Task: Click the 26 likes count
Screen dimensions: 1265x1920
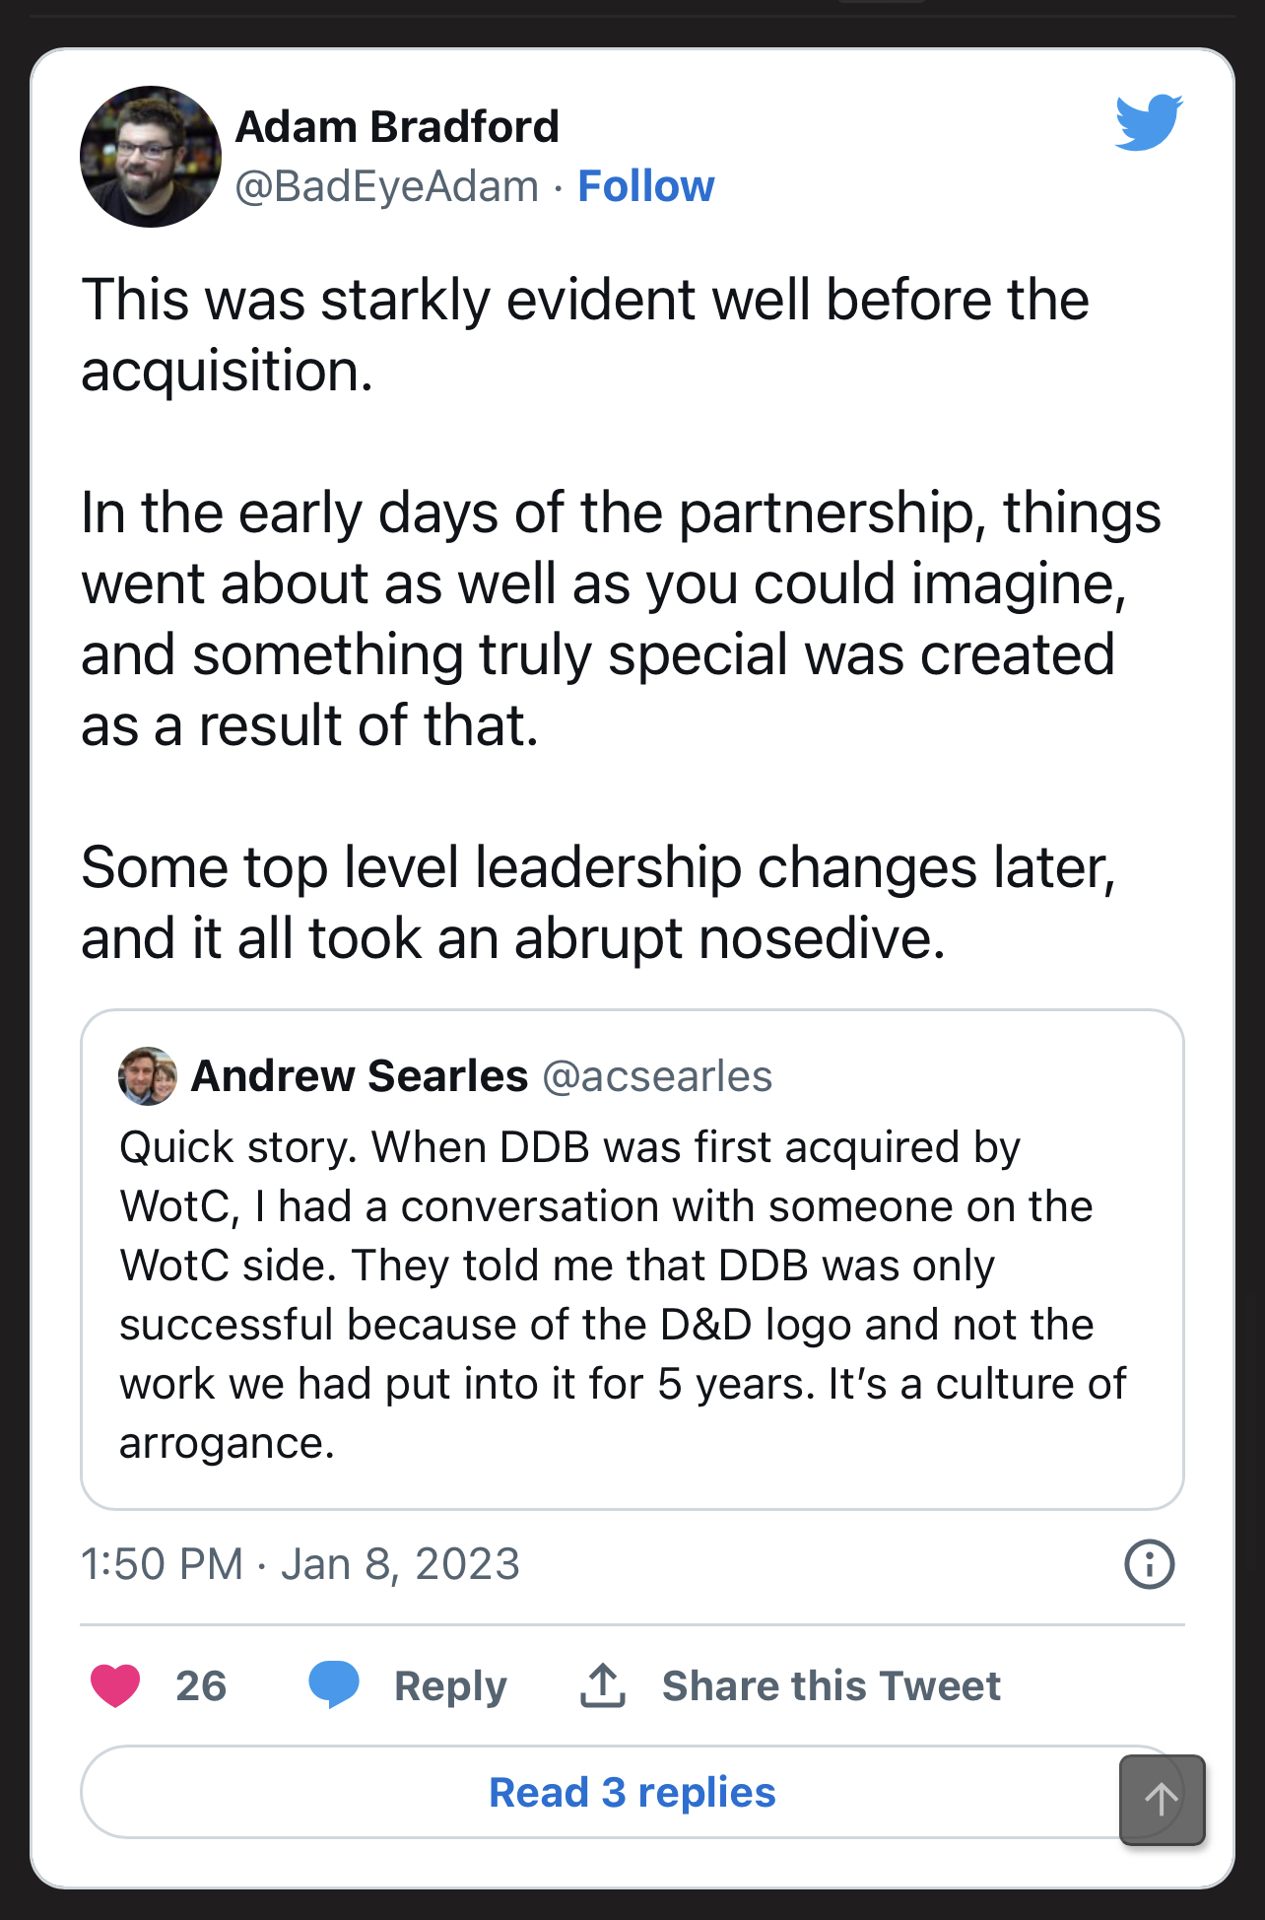Action: coord(201,1686)
